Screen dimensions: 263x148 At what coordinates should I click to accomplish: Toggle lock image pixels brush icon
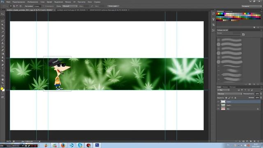[229, 98]
